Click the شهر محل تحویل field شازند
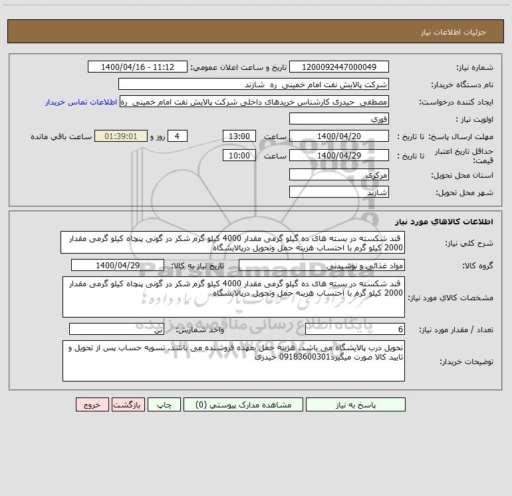The image size is (512, 496). [339, 192]
